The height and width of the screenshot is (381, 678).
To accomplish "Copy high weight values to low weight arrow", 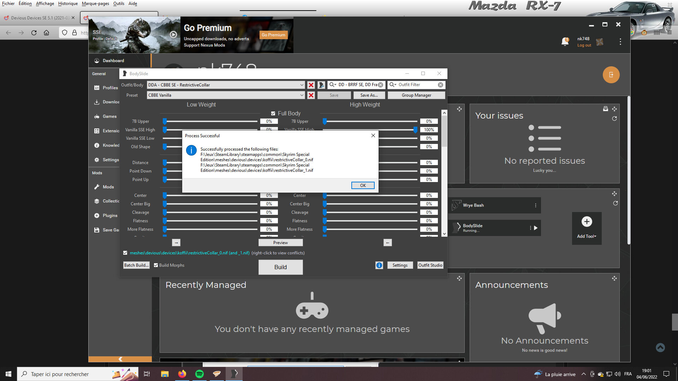I will tap(387, 243).
